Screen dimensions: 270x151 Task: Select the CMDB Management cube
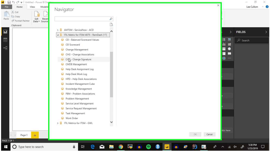[x=76, y=64]
